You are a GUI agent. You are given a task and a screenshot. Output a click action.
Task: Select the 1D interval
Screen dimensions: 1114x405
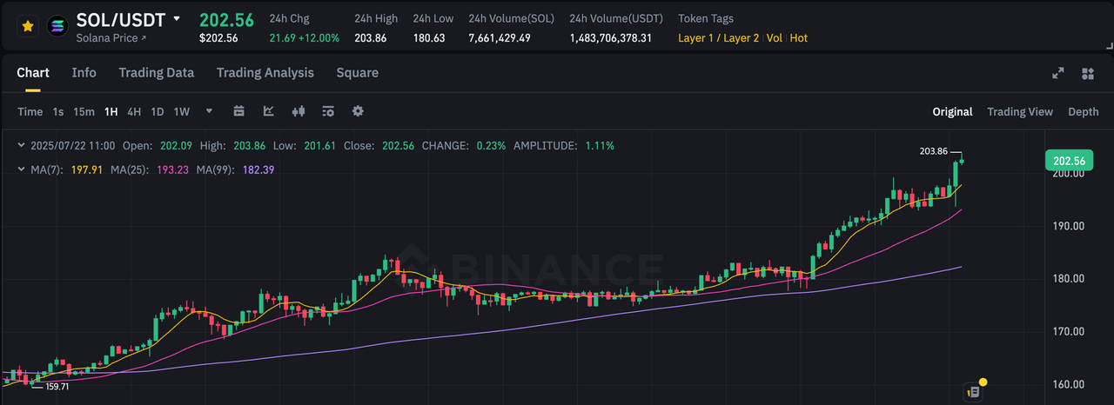click(158, 111)
